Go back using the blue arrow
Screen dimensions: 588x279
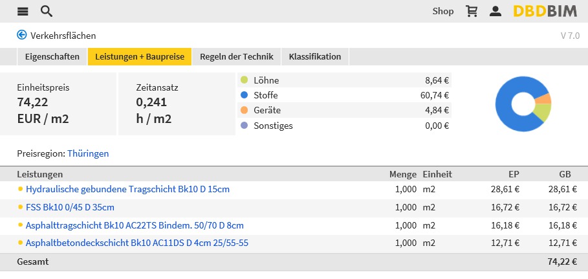(22, 35)
